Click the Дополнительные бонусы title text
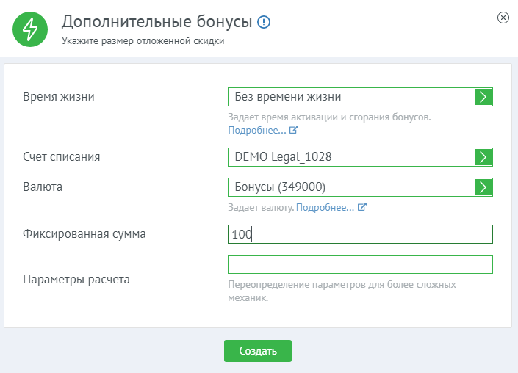The image size is (518, 373). pos(157,22)
